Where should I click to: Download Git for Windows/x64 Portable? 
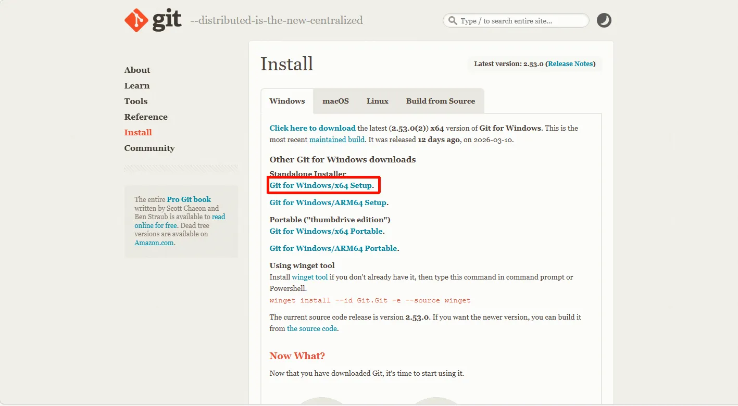326,231
